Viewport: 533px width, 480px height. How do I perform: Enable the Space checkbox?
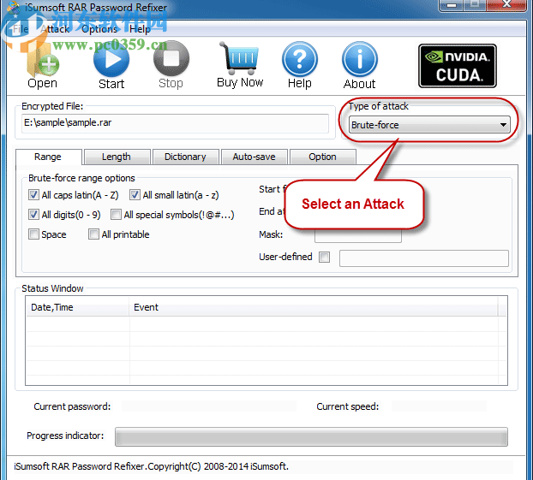click(x=33, y=234)
